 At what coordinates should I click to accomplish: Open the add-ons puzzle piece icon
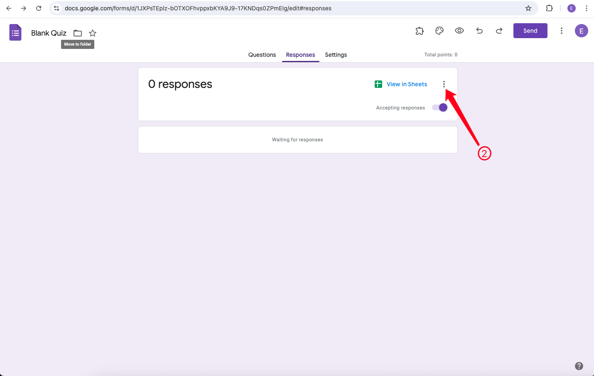pos(420,31)
